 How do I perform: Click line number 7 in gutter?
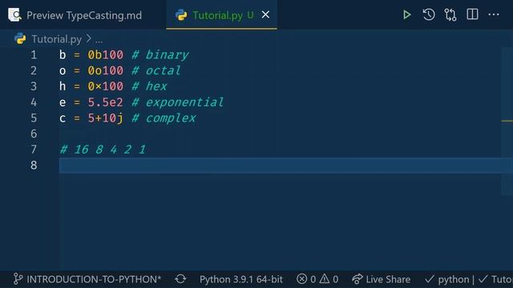click(x=34, y=150)
